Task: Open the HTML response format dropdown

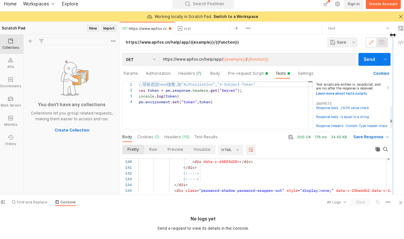Action: pyautogui.click(x=230, y=150)
